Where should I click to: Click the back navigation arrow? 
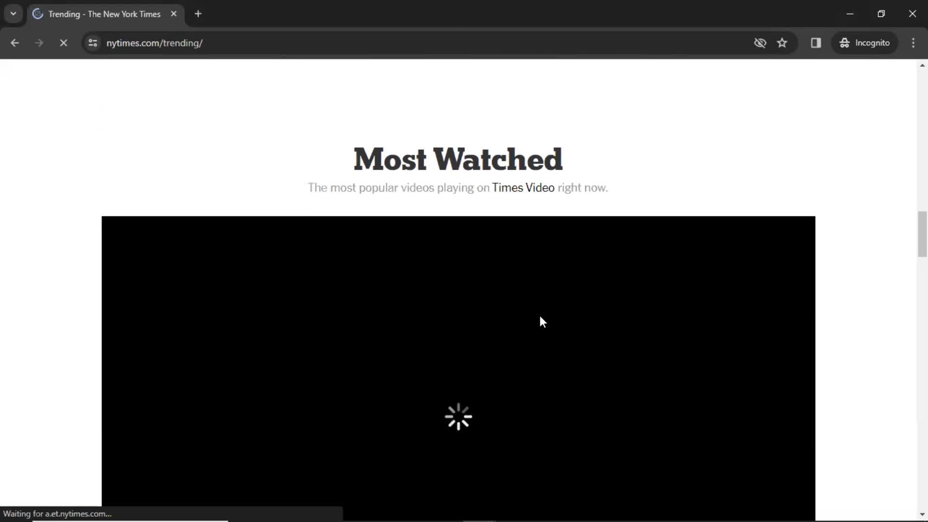[14, 43]
